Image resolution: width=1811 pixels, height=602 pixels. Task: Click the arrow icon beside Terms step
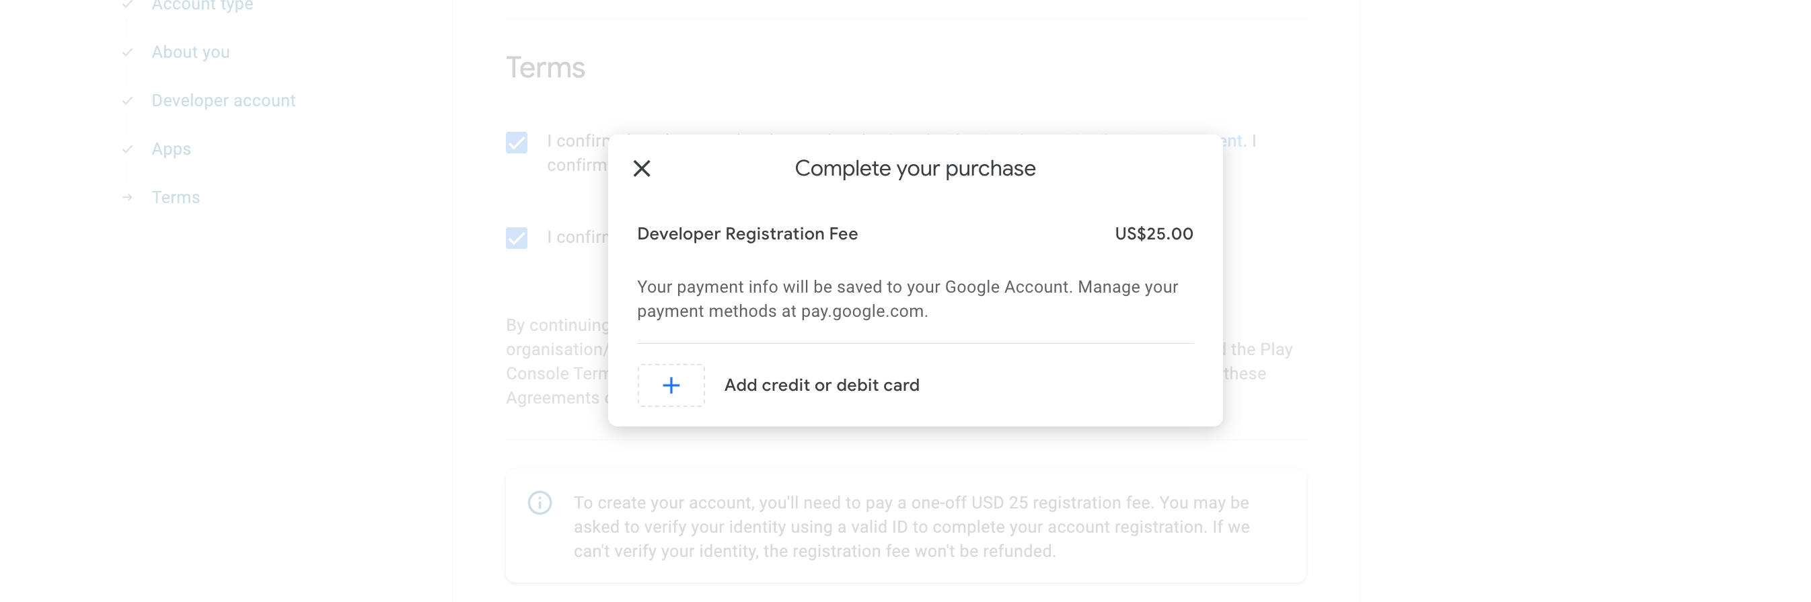(x=127, y=198)
